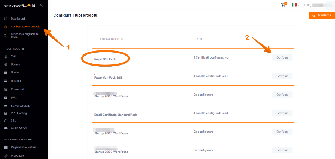Click Configura for Rapid SSL Pack
The image size is (335, 159).
[x=282, y=57]
